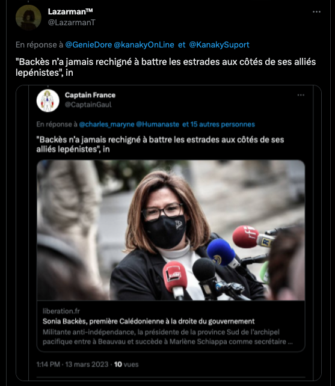This screenshot has width=335, height=386.
Task: Click the @LazarmanT handle
Action: [72, 22]
